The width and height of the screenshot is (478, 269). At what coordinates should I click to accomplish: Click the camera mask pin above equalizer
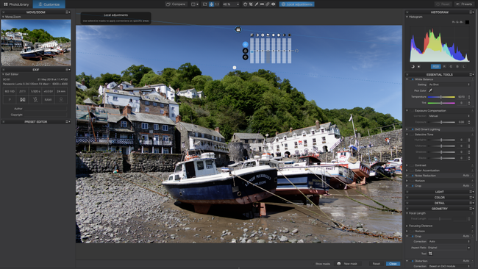[238, 29]
